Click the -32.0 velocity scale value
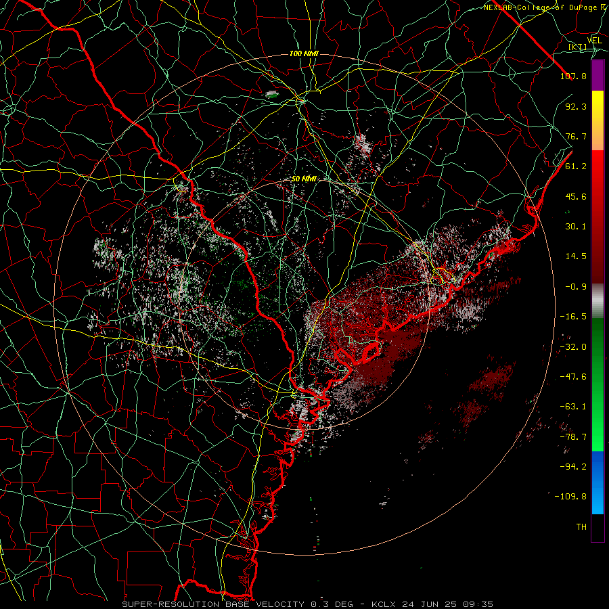Image resolution: width=609 pixels, height=609 pixels. pyautogui.click(x=573, y=347)
